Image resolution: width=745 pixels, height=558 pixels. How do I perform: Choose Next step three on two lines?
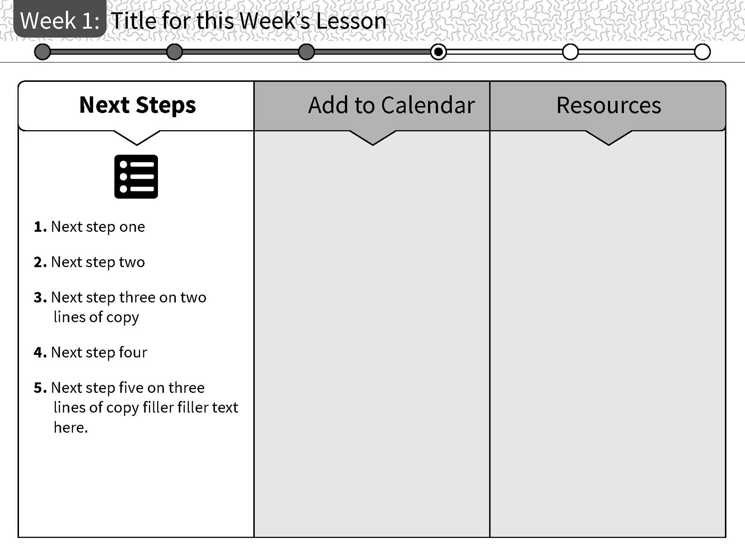(120, 307)
